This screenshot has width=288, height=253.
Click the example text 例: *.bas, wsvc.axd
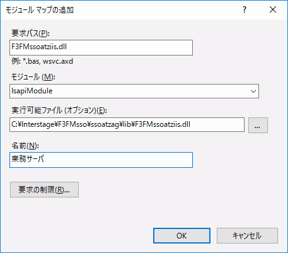pyautogui.click(x=42, y=61)
